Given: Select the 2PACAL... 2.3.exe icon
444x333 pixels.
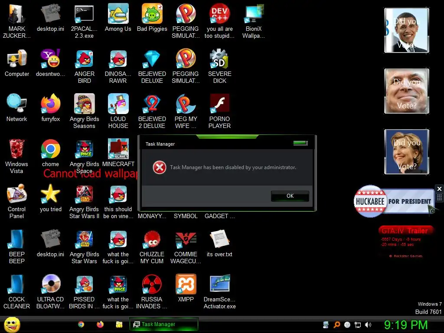Looking at the screenshot, I should coord(84,21).
